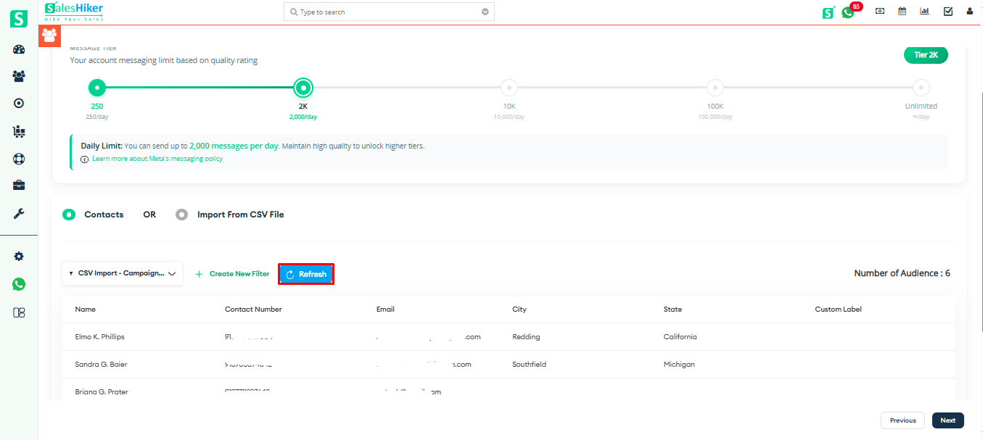Open the contacts group icon in sidebar
Screen dimensions: 983x440
(x=19, y=76)
